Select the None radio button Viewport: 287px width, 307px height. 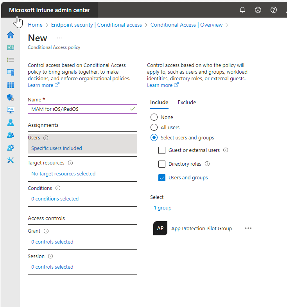click(154, 117)
